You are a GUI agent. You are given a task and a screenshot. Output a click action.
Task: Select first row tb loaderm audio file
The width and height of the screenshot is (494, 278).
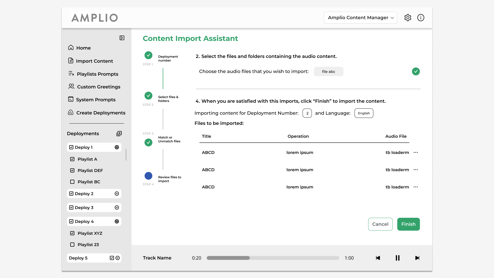click(397, 152)
